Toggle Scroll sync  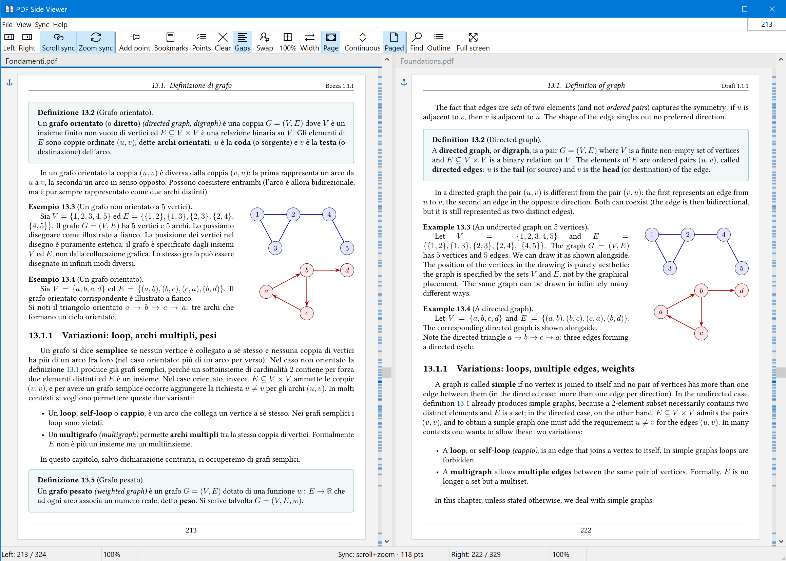point(58,42)
